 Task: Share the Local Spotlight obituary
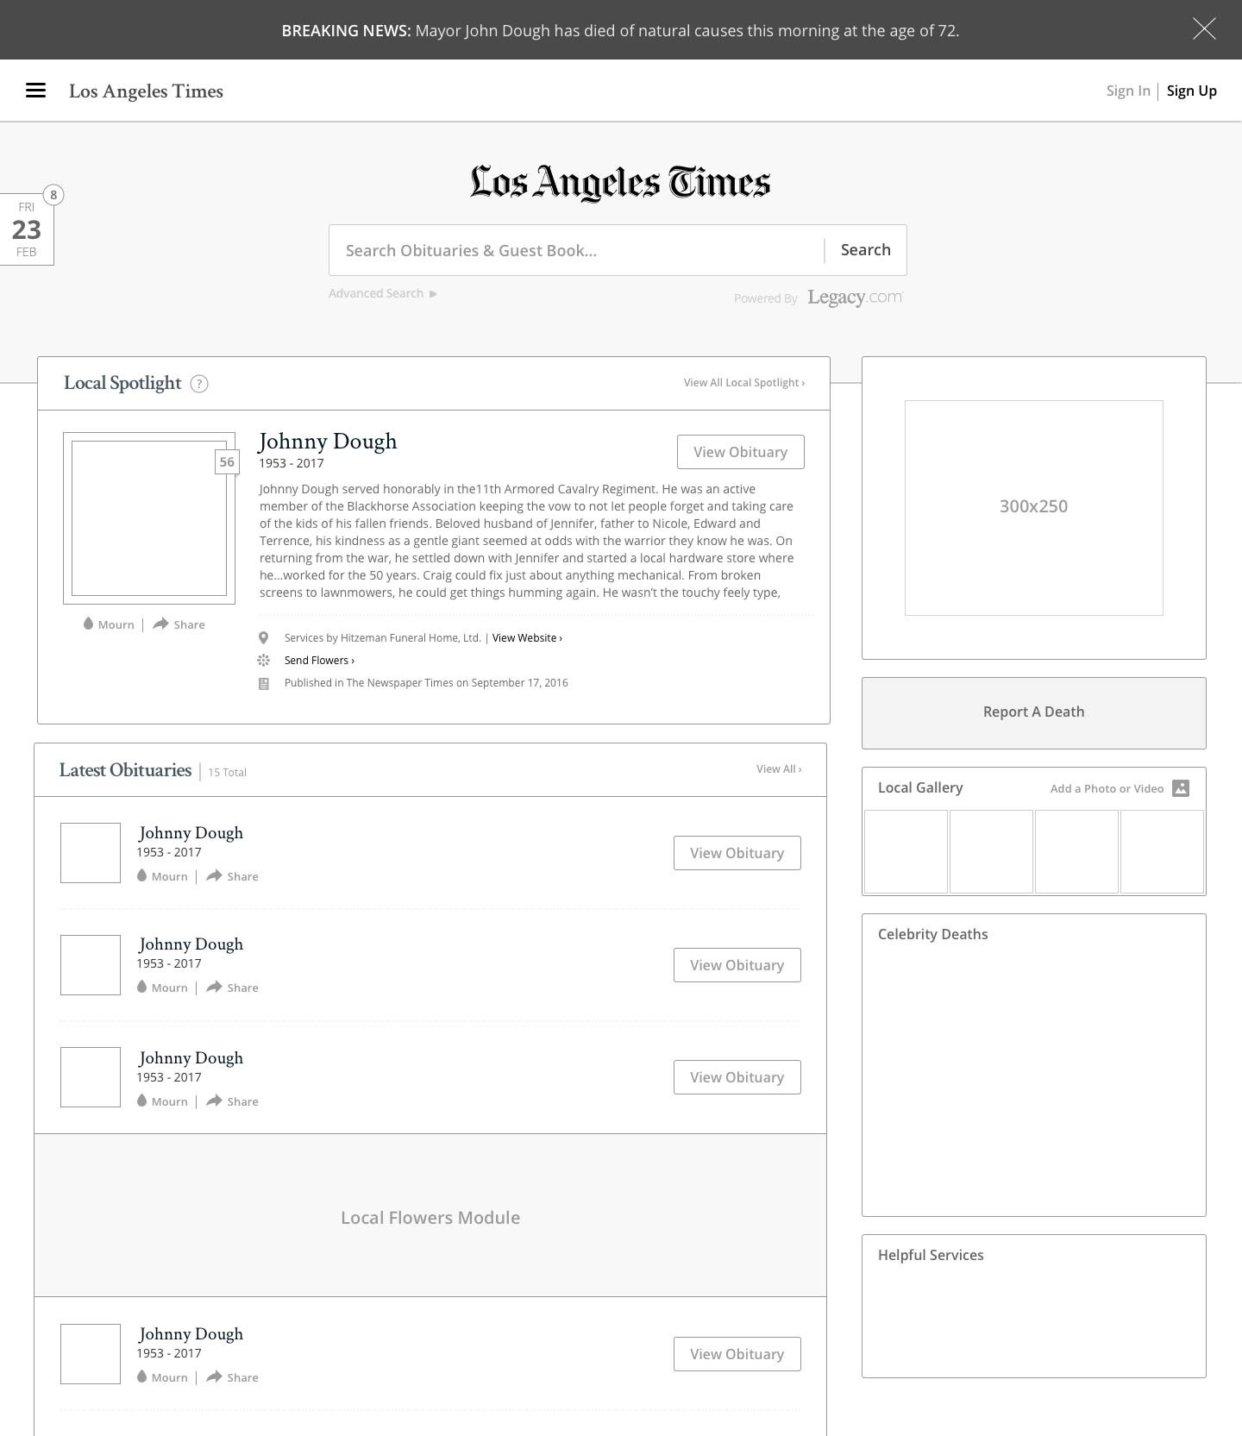[179, 624]
